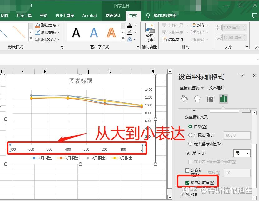This screenshot has height=201, width=259.
Task: Open 大小 group dialog launcher
Action: tap(247, 48)
